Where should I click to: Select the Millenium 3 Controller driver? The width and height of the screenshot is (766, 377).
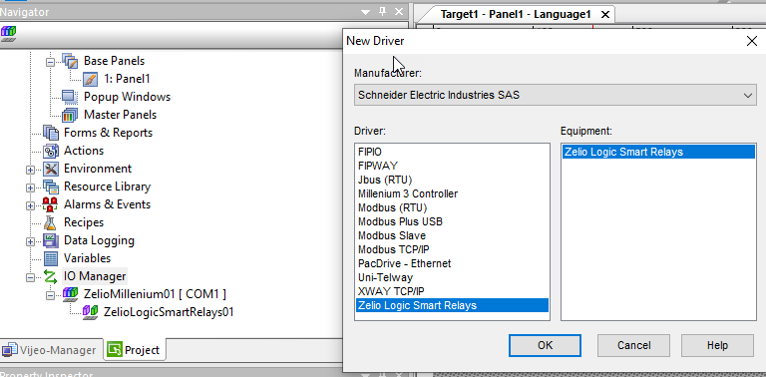[452, 193]
